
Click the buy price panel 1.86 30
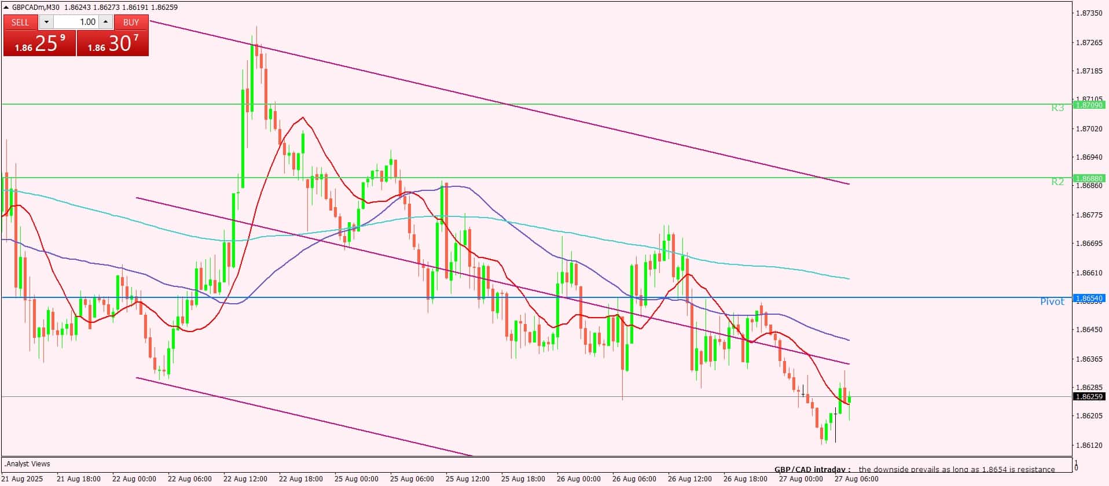tap(113, 43)
